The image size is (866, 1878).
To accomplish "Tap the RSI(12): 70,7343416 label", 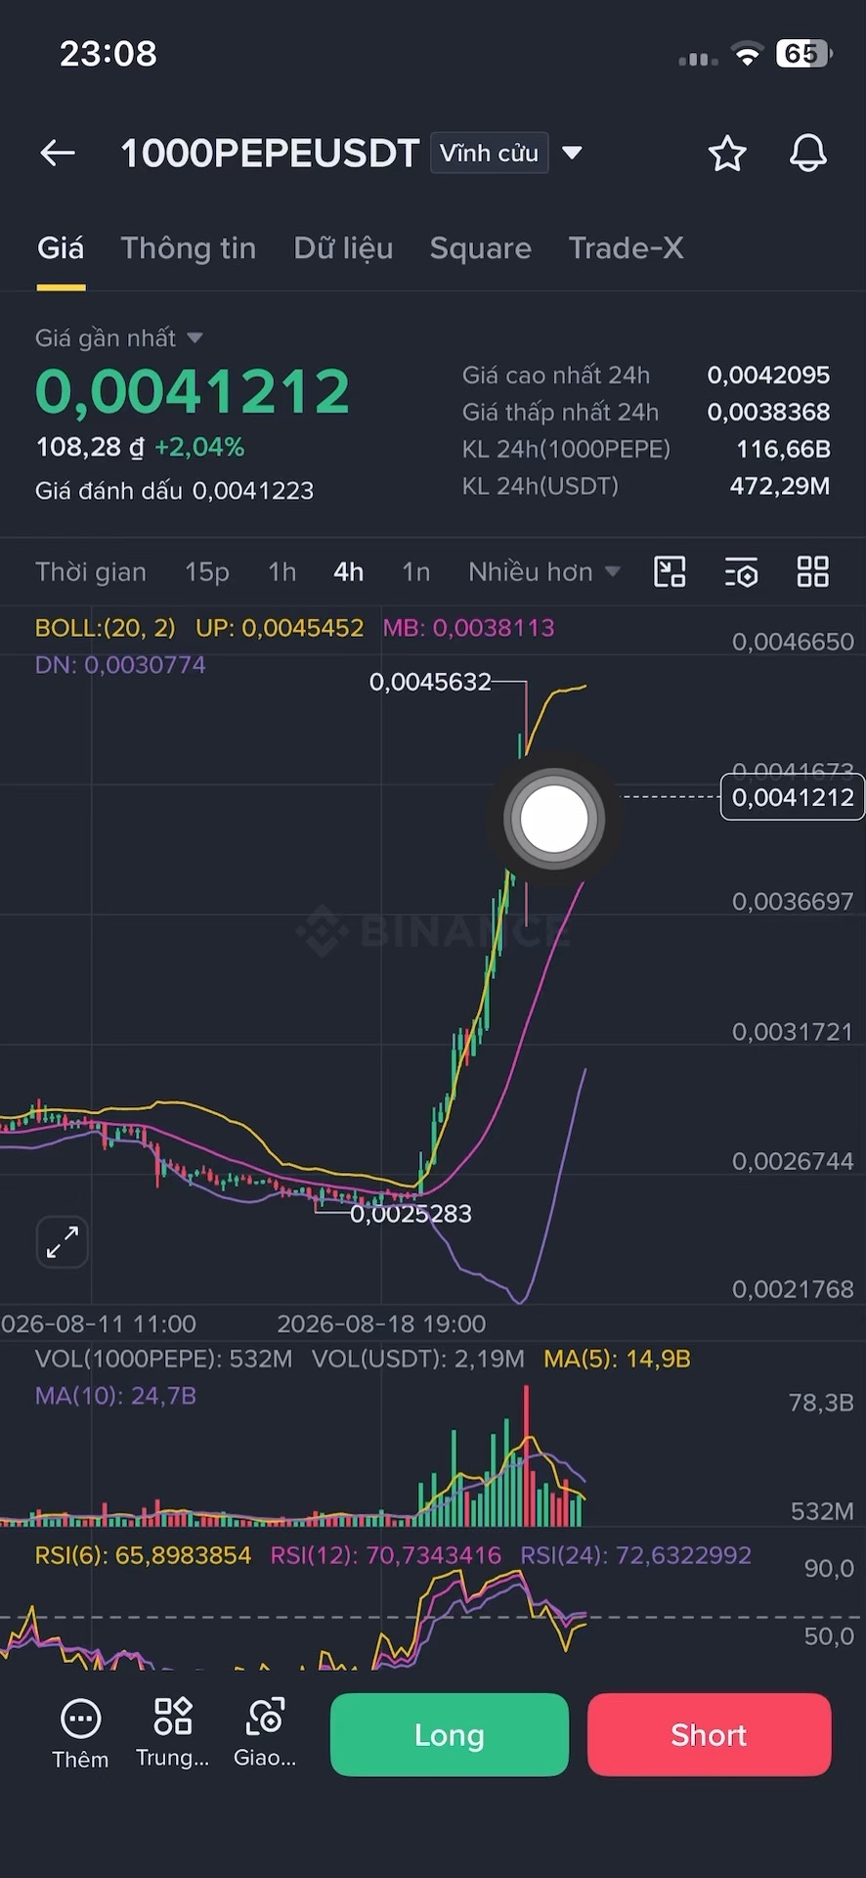I will click(385, 1555).
